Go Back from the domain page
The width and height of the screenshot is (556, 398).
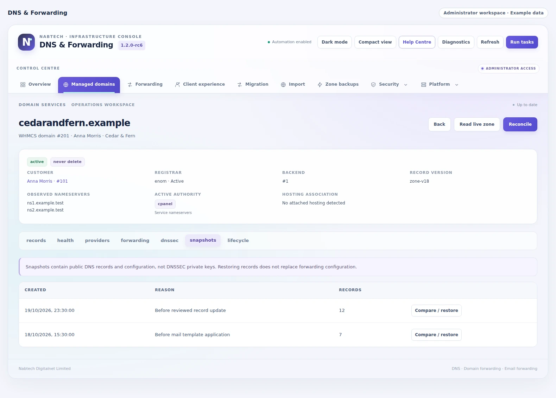[440, 124]
